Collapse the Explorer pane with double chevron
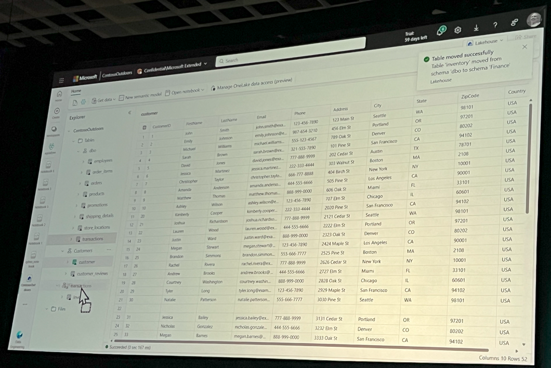 pos(130,113)
